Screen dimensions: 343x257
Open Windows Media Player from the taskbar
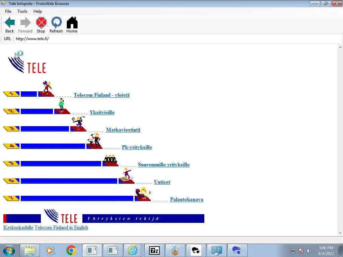pyautogui.click(x=50, y=250)
